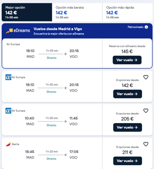This screenshot has width=154, height=169.
Task: Open Ver vuelo for the eDreams 145 € offer
Action: (127, 60)
